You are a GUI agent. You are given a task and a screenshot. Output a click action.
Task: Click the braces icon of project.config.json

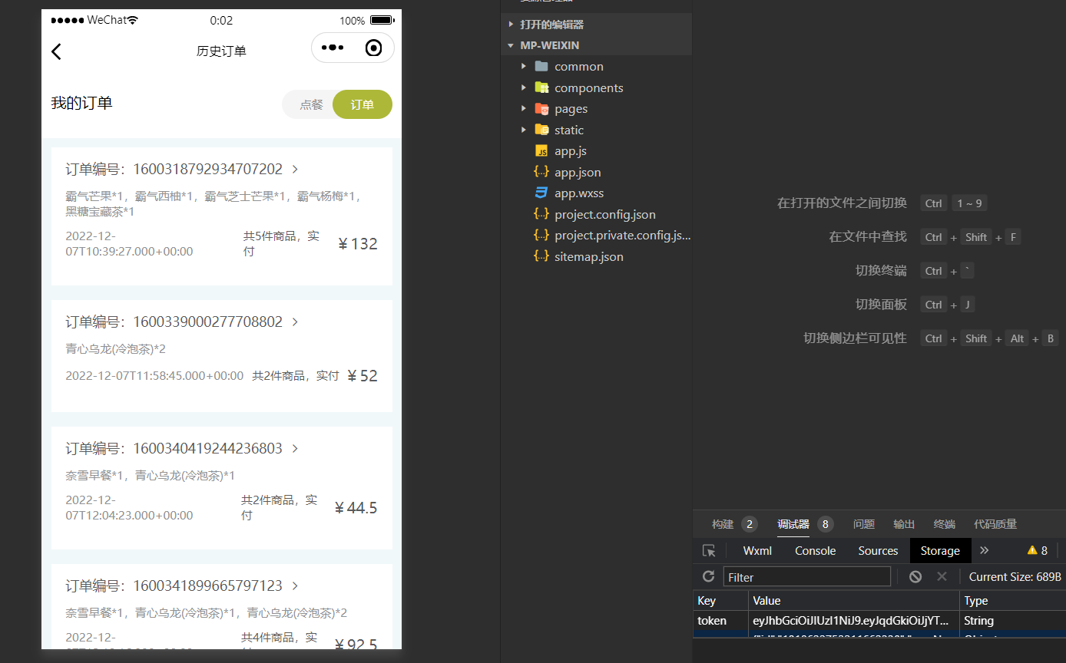point(541,214)
